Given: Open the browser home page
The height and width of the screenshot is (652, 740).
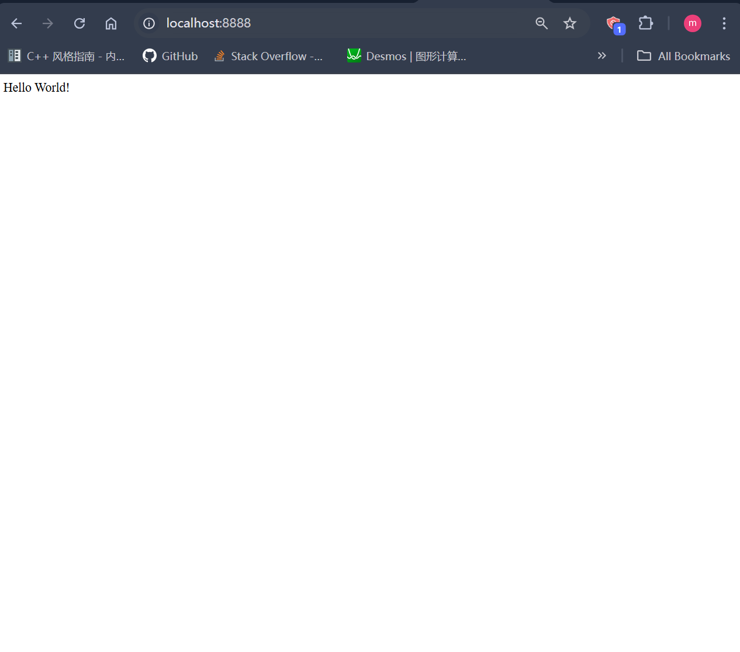Looking at the screenshot, I should [x=111, y=23].
